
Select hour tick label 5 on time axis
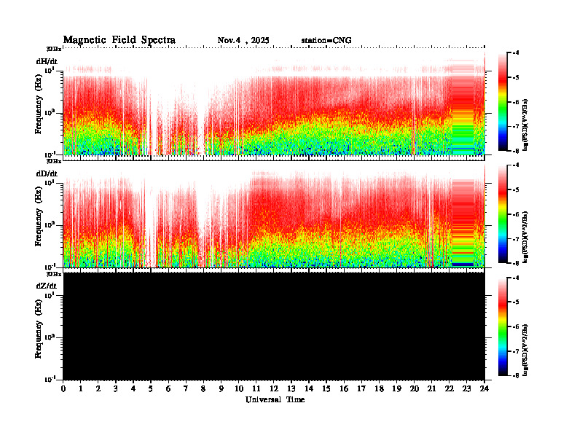click(x=151, y=388)
